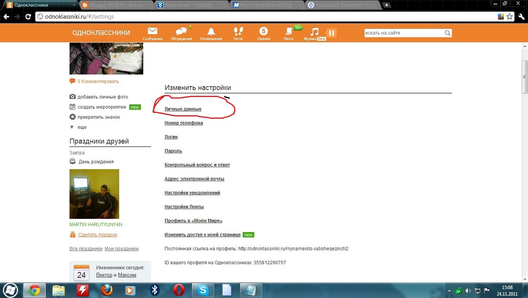Open Сообщения (messages) envelope icon
This screenshot has height=298, width=528.
pos(153,31)
